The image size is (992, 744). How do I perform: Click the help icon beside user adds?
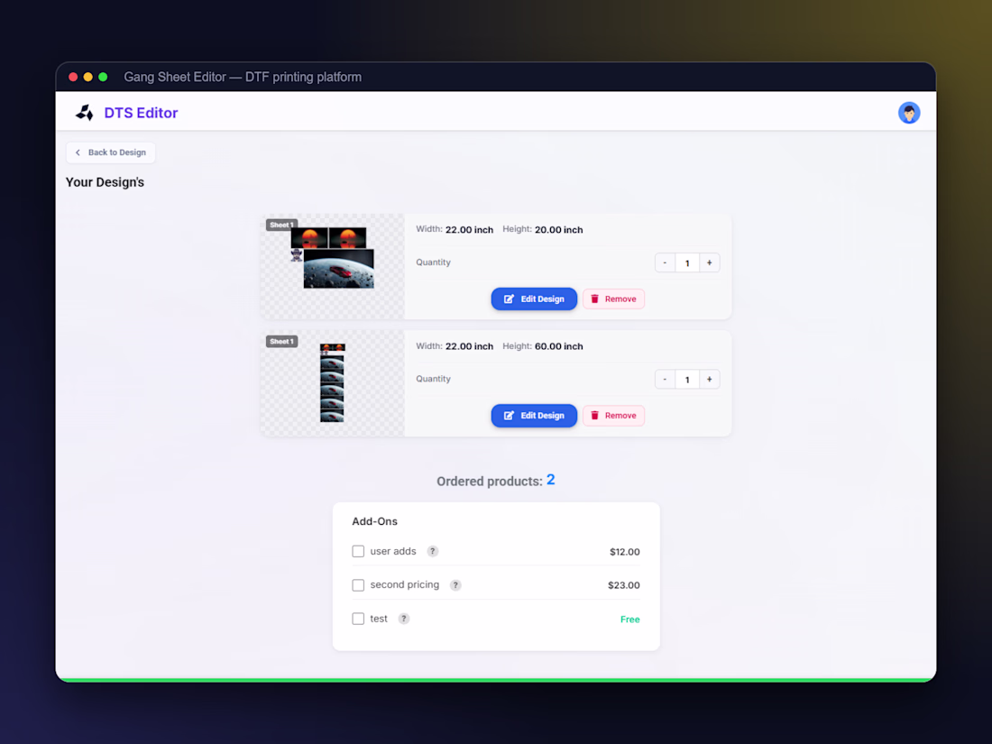pos(433,551)
